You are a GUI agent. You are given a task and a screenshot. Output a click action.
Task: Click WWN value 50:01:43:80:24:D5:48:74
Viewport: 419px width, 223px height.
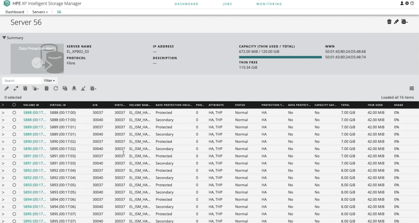point(346,57)
